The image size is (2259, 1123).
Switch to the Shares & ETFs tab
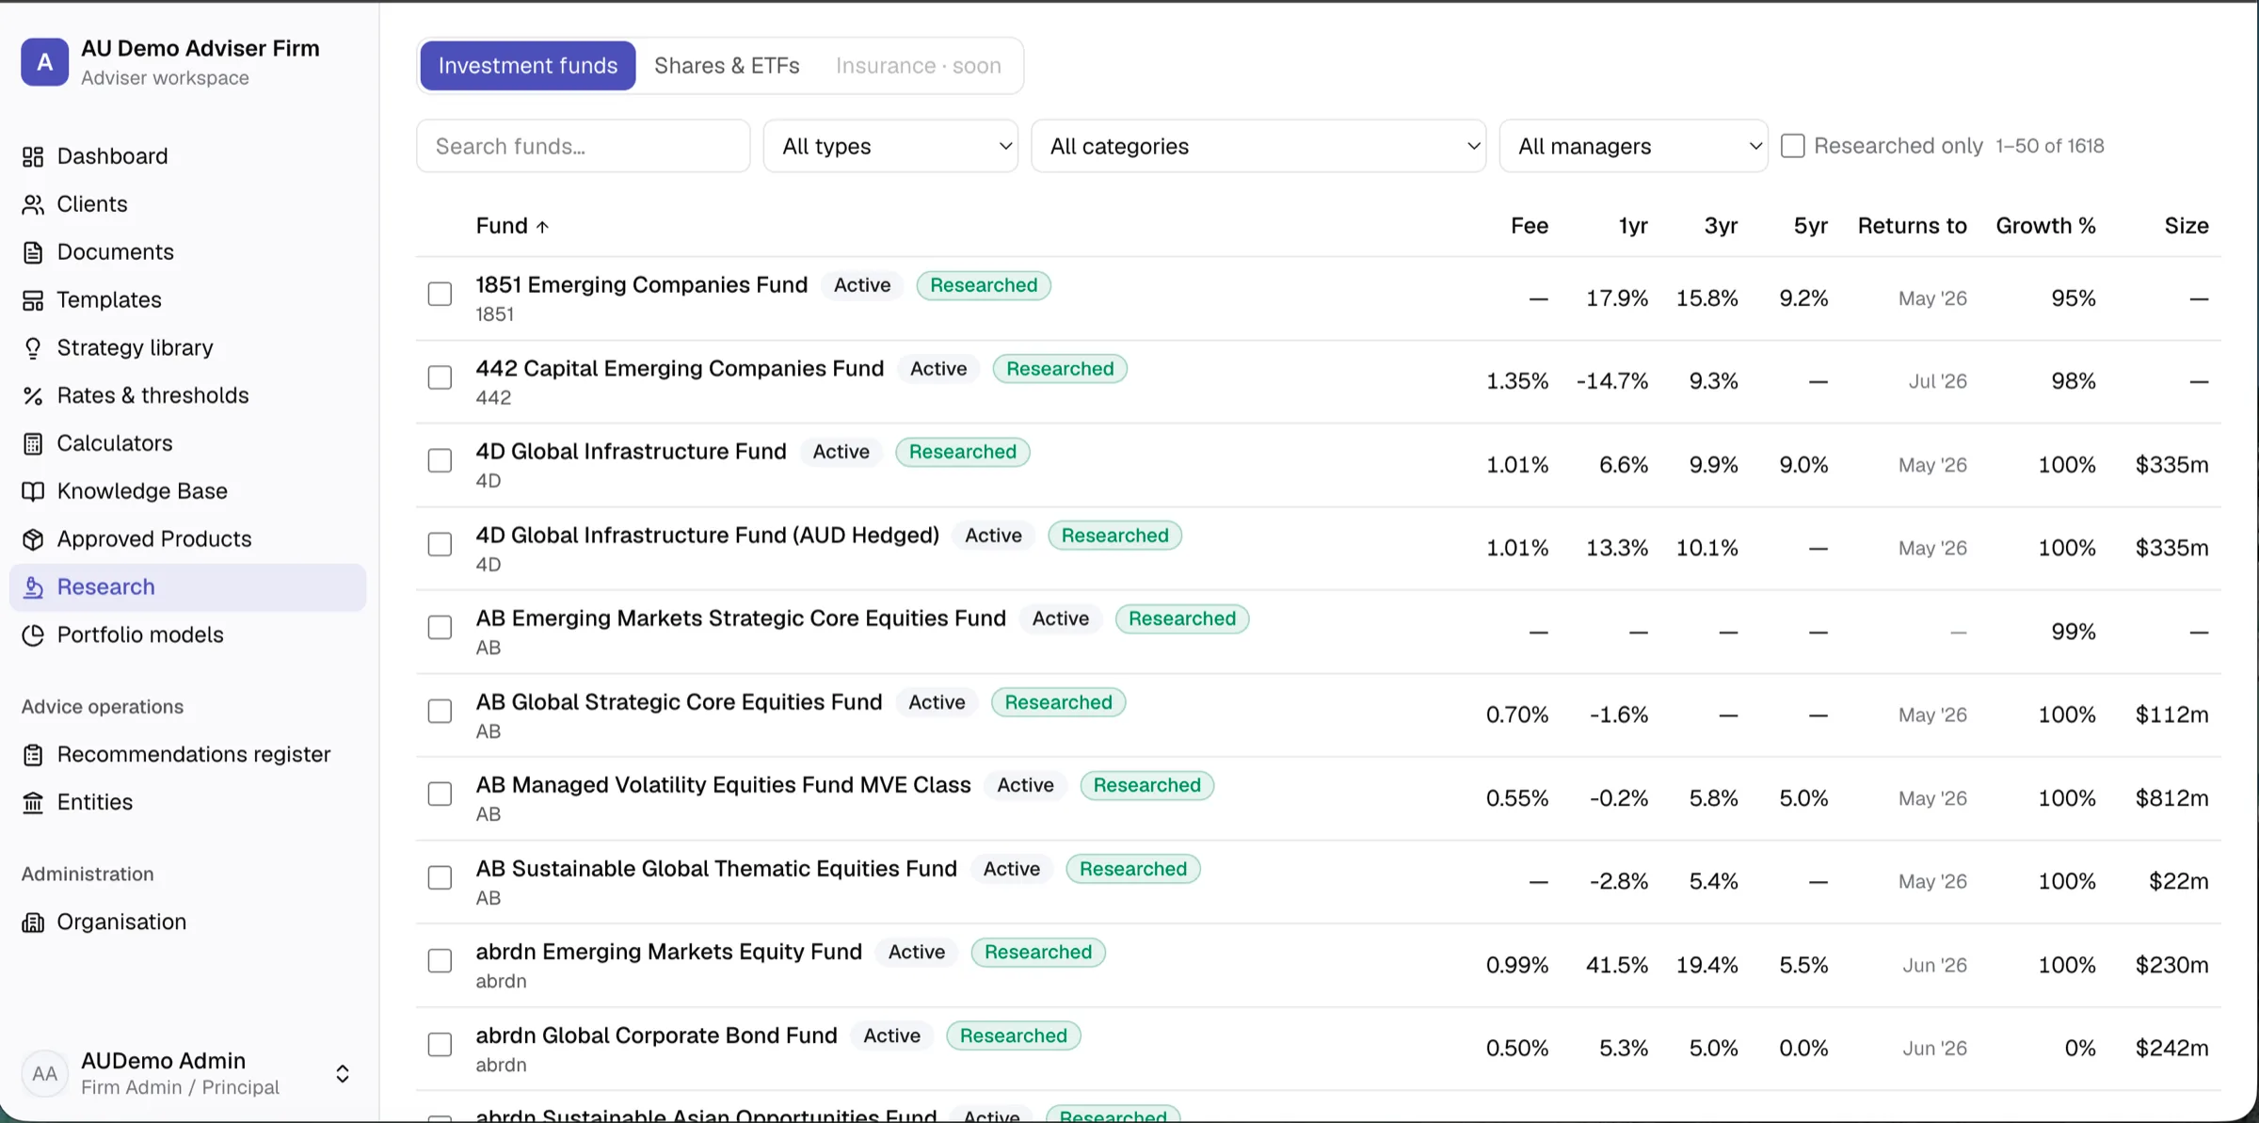(x=727, y=66)
